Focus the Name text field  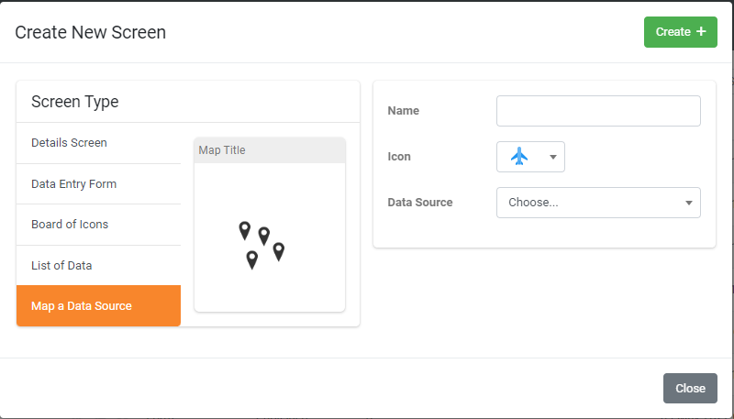tap(598, 111)
